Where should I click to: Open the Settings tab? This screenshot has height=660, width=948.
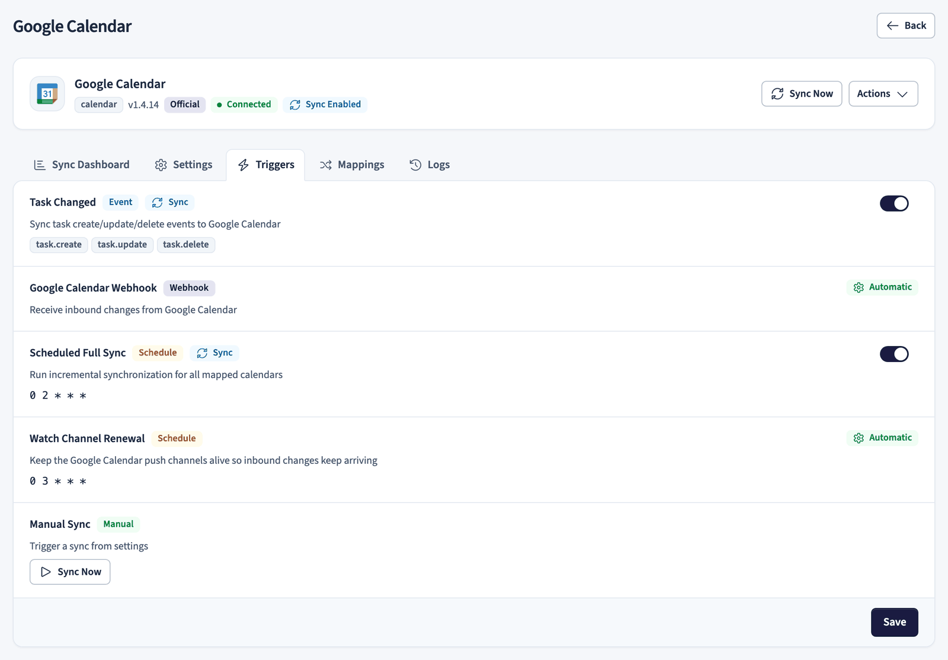[184, 165]
